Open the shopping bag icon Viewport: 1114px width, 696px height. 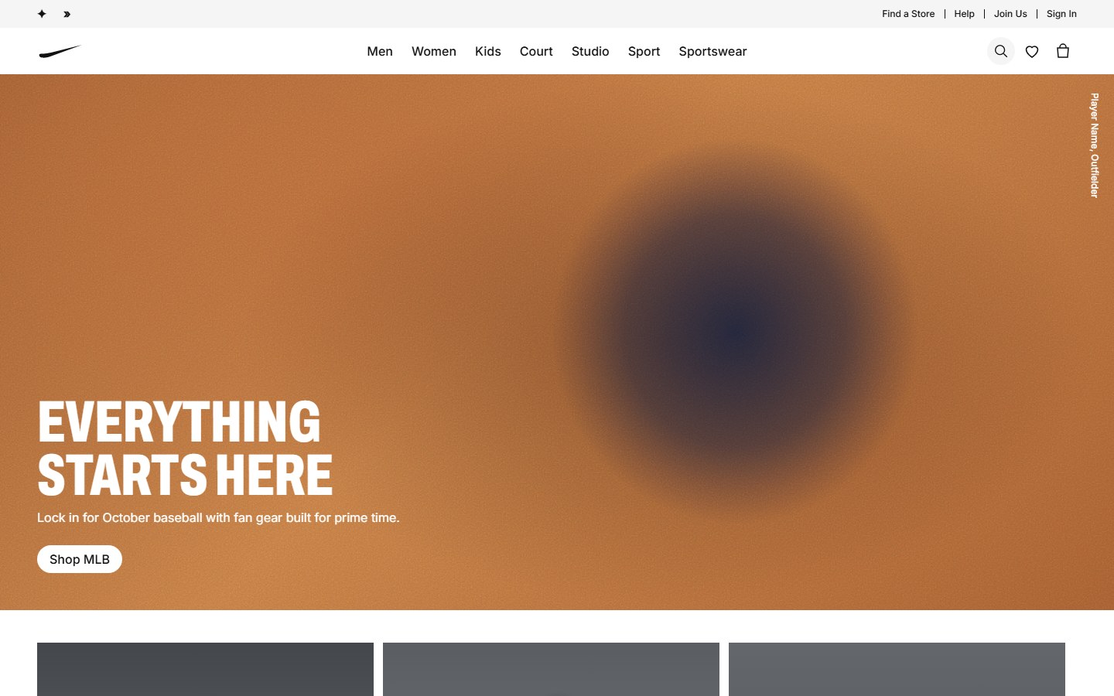click(1063, 51)
